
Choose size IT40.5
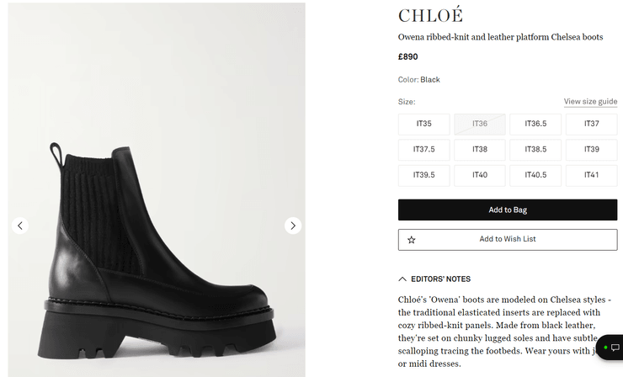(x=535, y=175)
